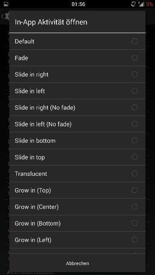Tap the settings gear back icon
155x275 pixels.
coord(5,16)
